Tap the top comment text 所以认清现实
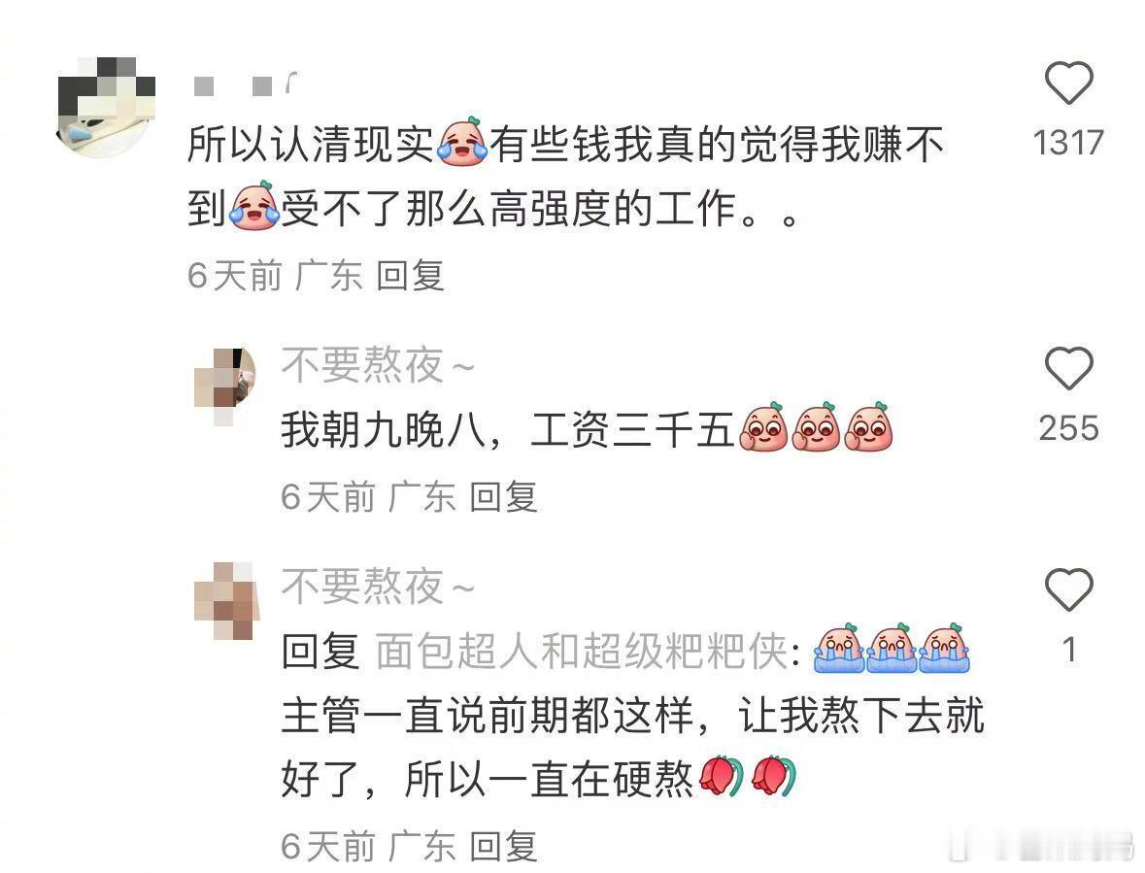1145x873 pixels. [x=311, y=144]
